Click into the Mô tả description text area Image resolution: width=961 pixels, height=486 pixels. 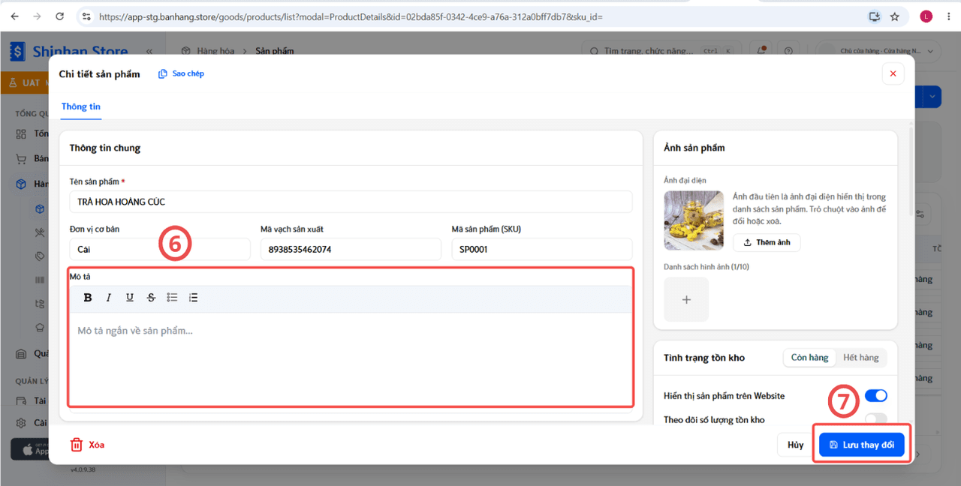point(351,358)
